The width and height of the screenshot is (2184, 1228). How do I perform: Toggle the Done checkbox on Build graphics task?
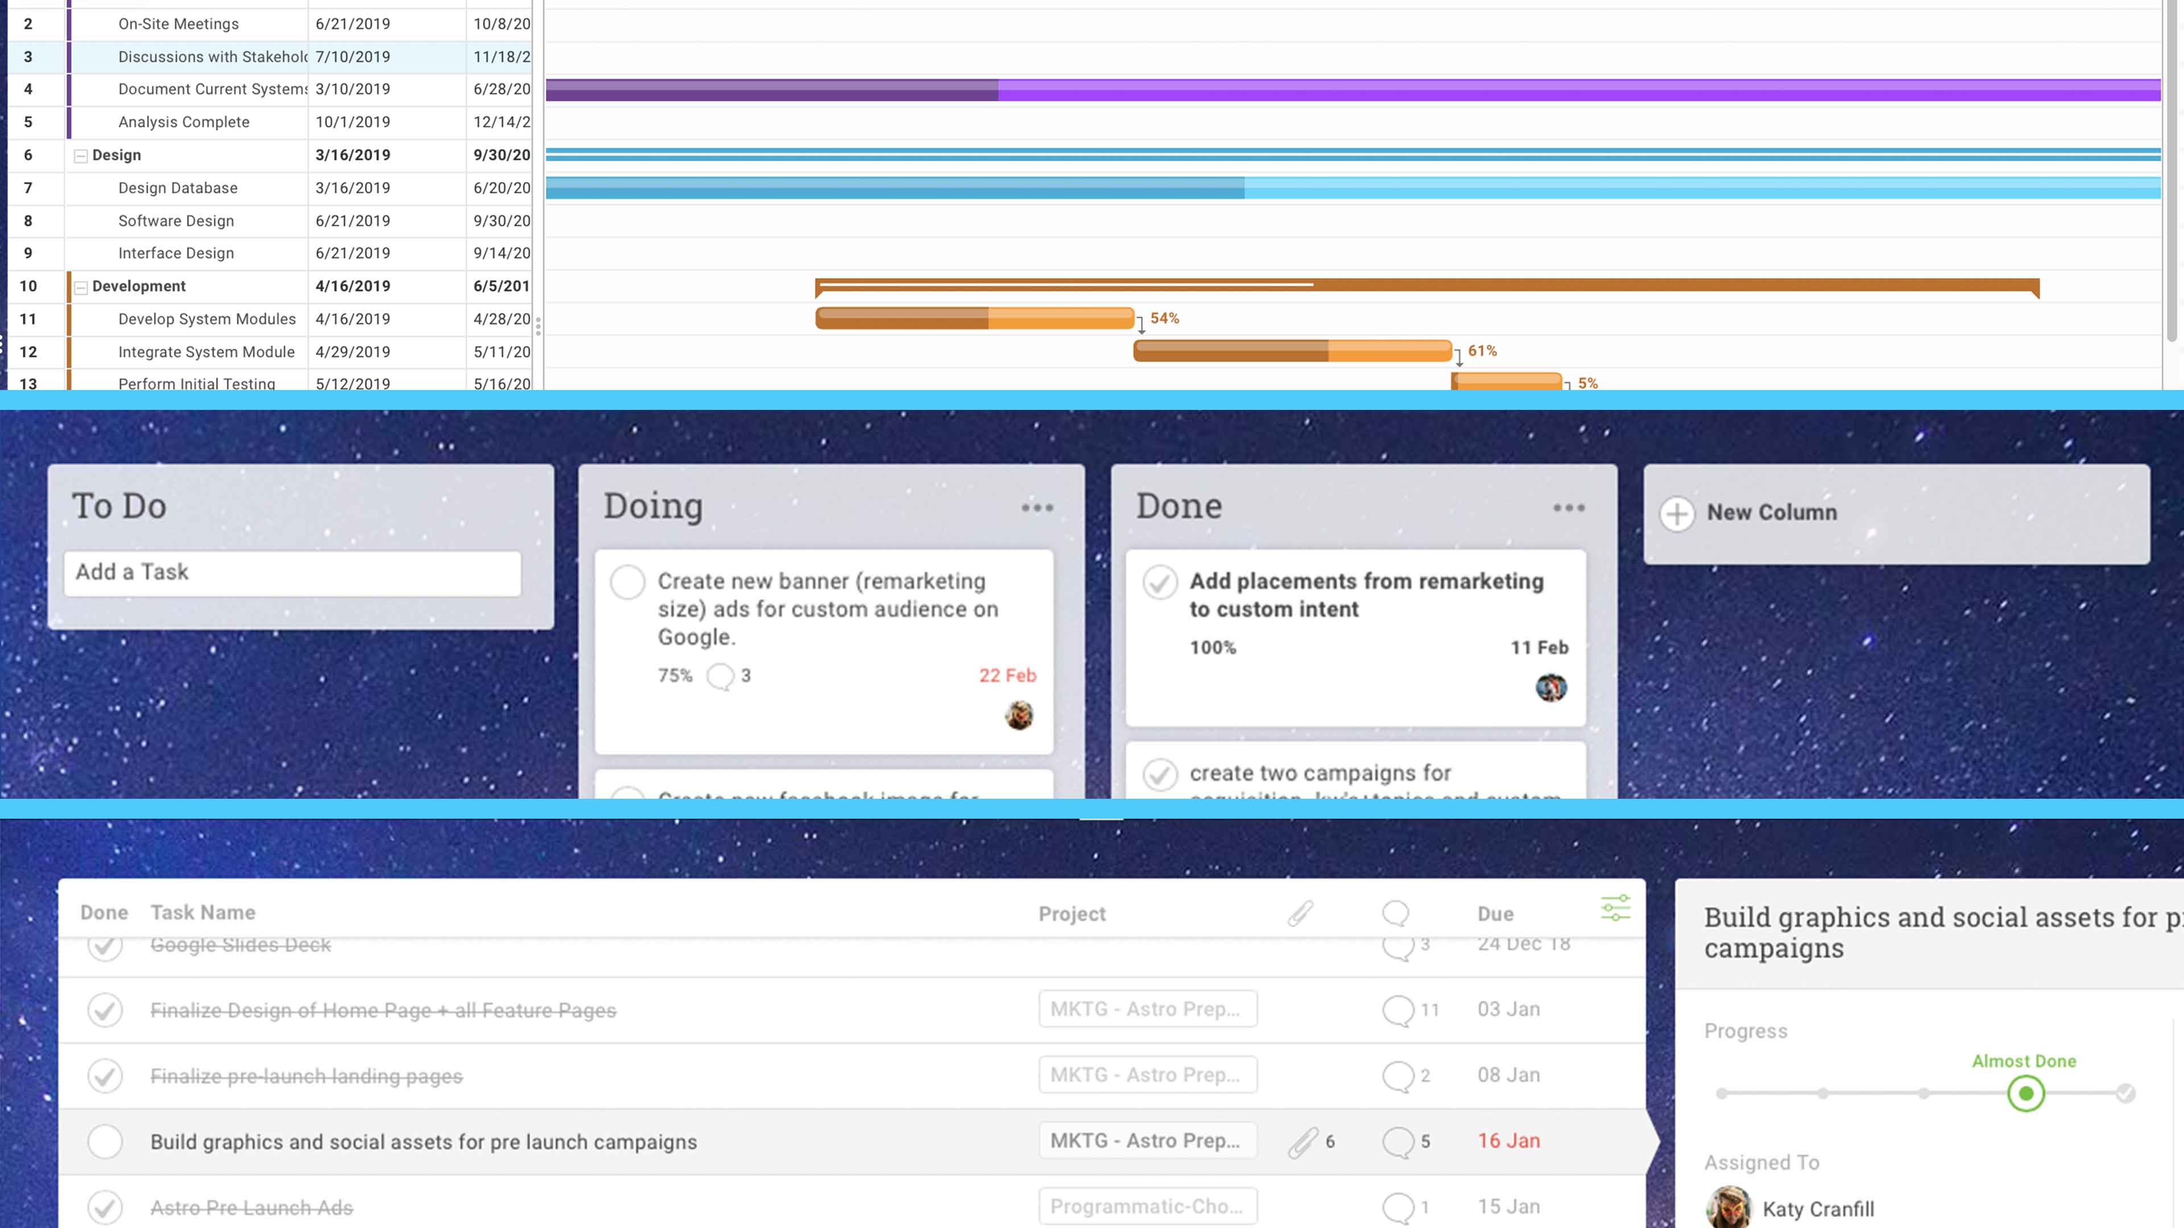[x=104, y=1141]
